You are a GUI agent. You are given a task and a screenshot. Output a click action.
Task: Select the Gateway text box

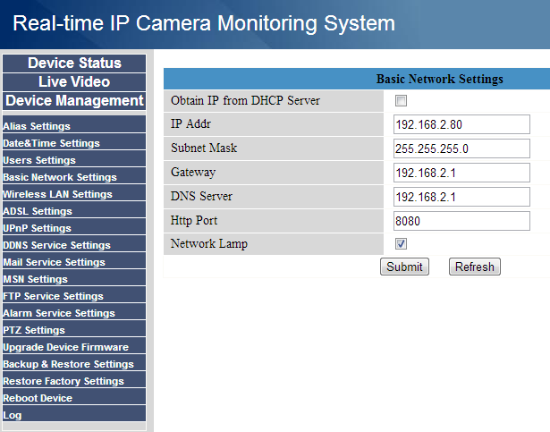[x=461, y=173]
